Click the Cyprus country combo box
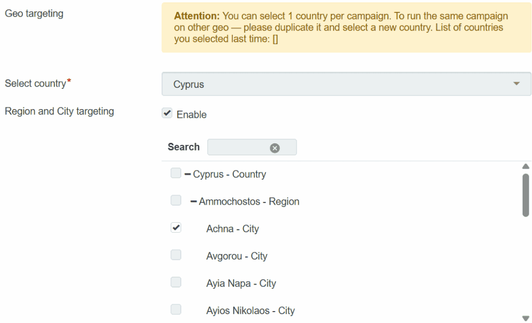 coord(338,84)
